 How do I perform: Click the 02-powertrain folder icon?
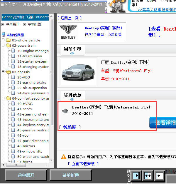click(8, 45)
